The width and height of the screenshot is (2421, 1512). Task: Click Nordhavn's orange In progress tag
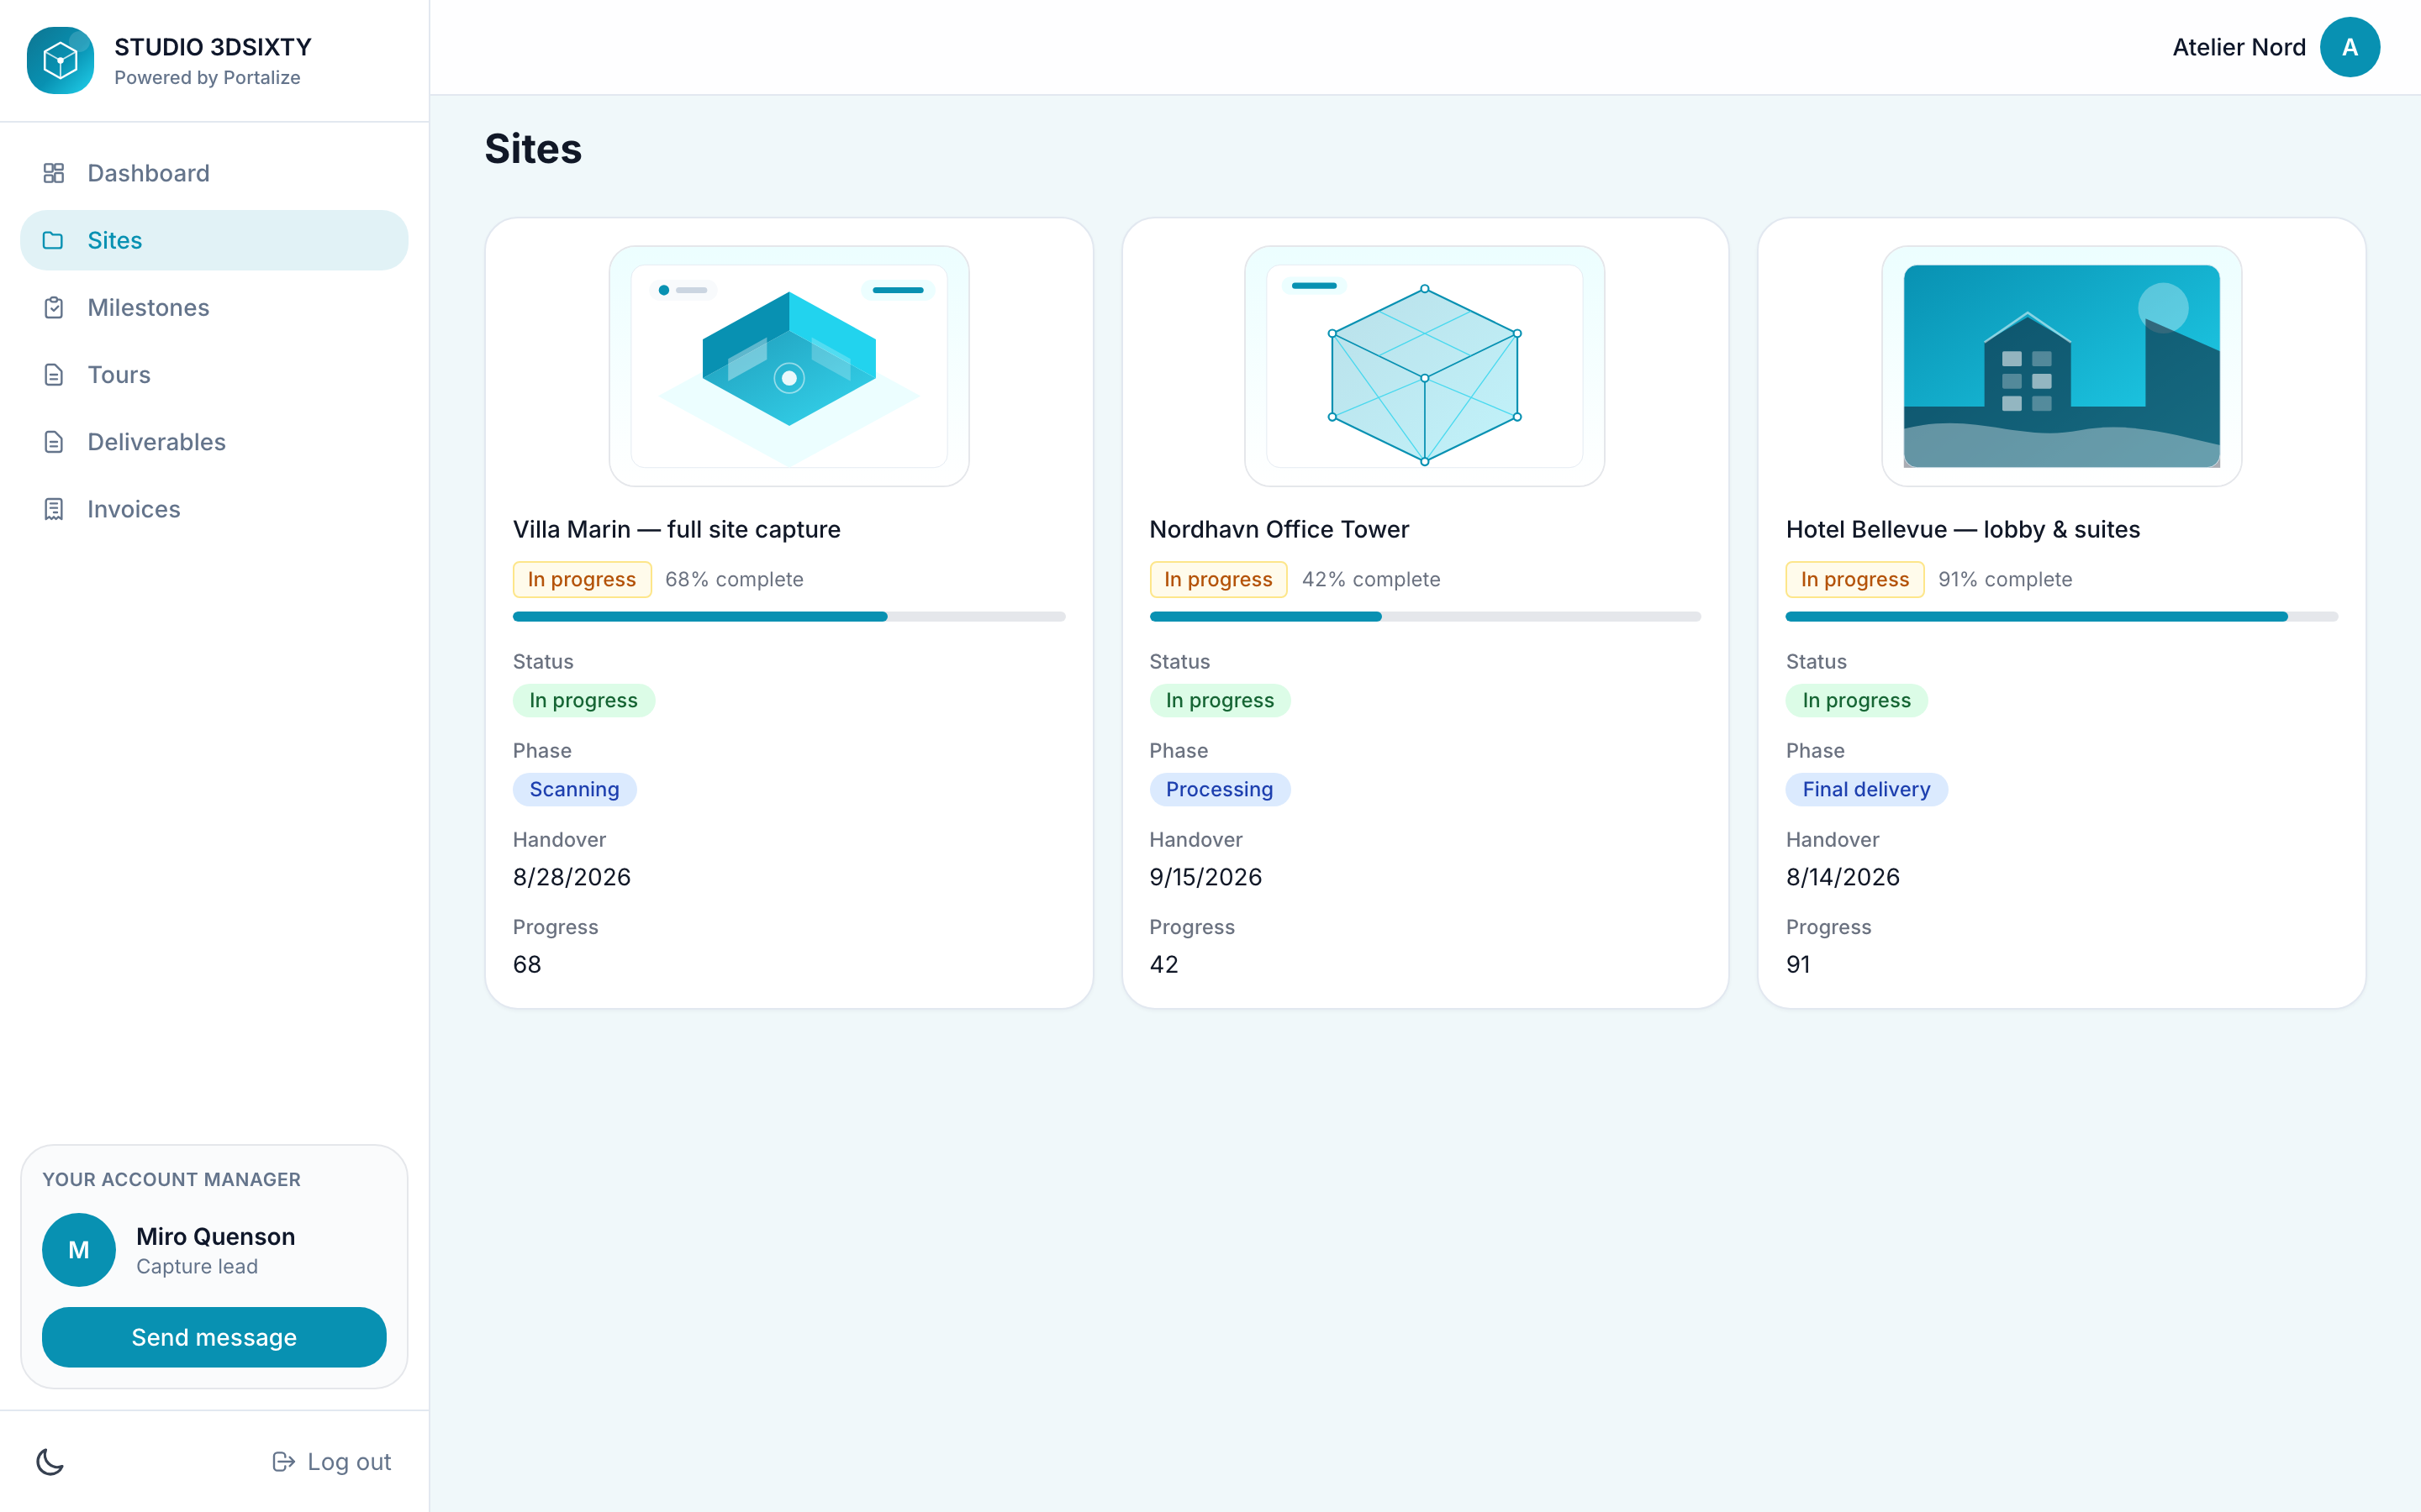coord(1217,579)
